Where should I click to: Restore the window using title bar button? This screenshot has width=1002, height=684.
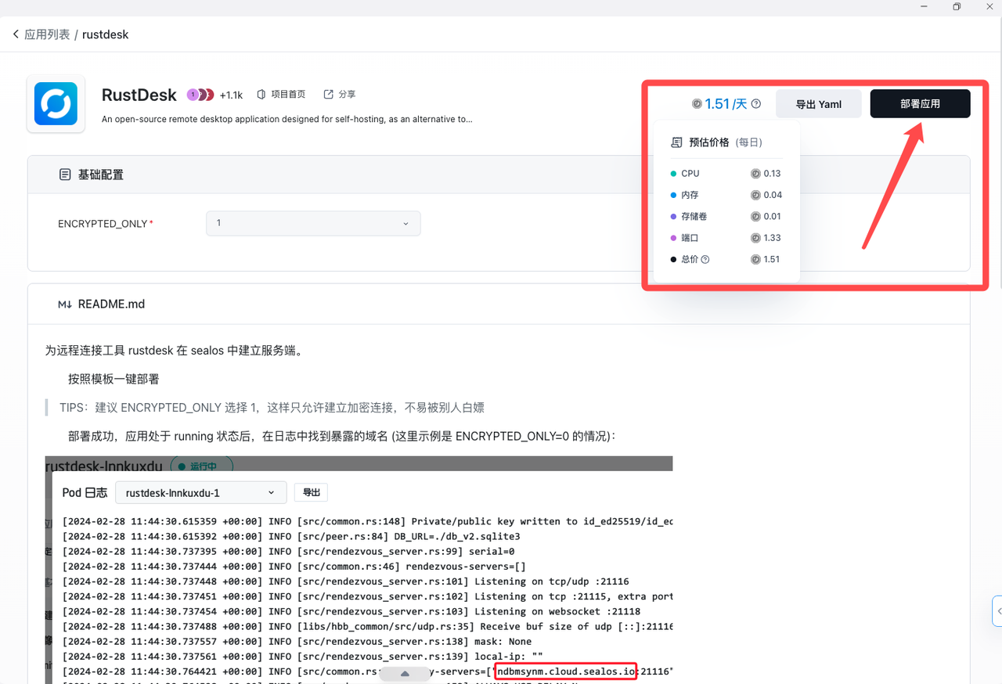coord(957,7)
